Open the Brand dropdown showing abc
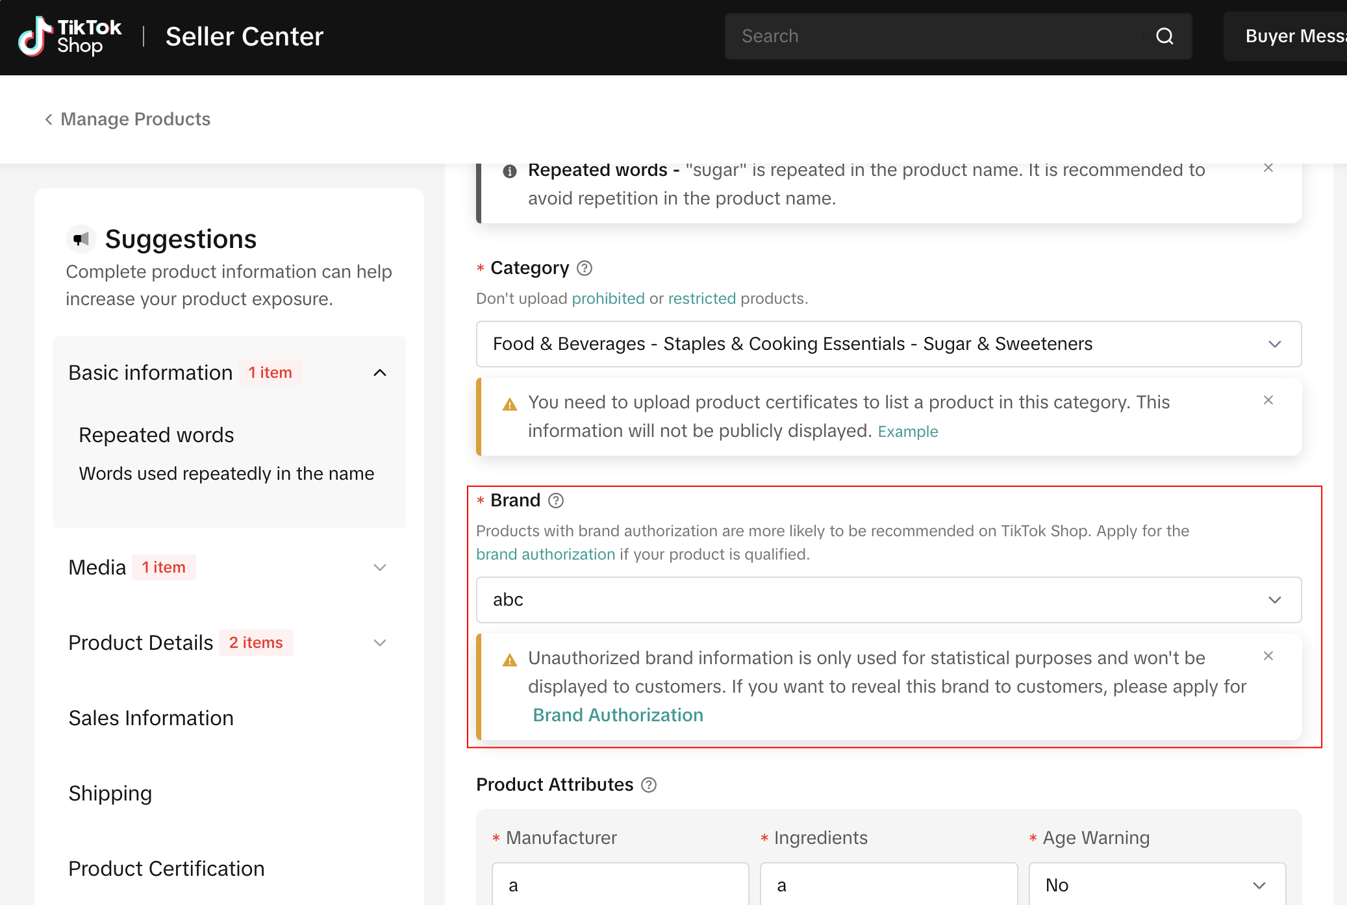This screenshot has height=905, width=1347. pos(888,600)
